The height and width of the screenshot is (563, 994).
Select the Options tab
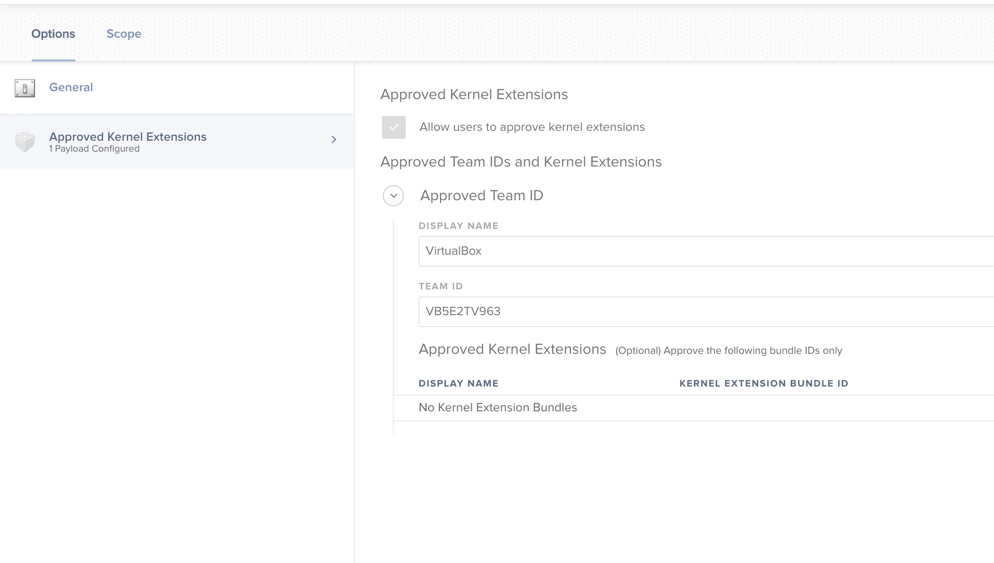tap(53, 34)
